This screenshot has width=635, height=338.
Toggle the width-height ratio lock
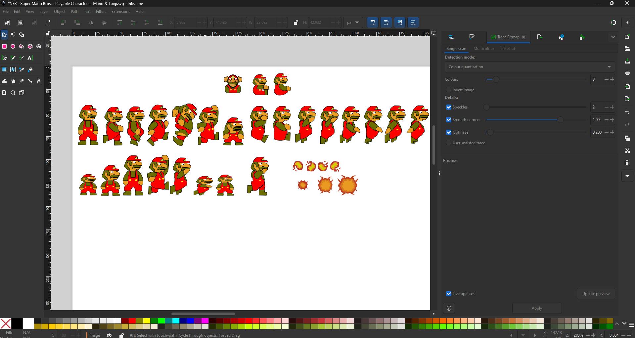point(295,22)
